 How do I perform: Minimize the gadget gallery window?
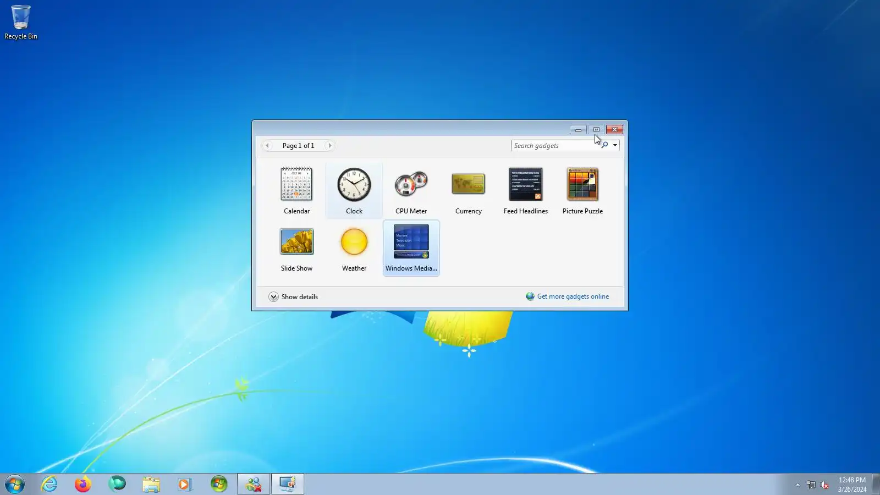[x=578, y=130]
